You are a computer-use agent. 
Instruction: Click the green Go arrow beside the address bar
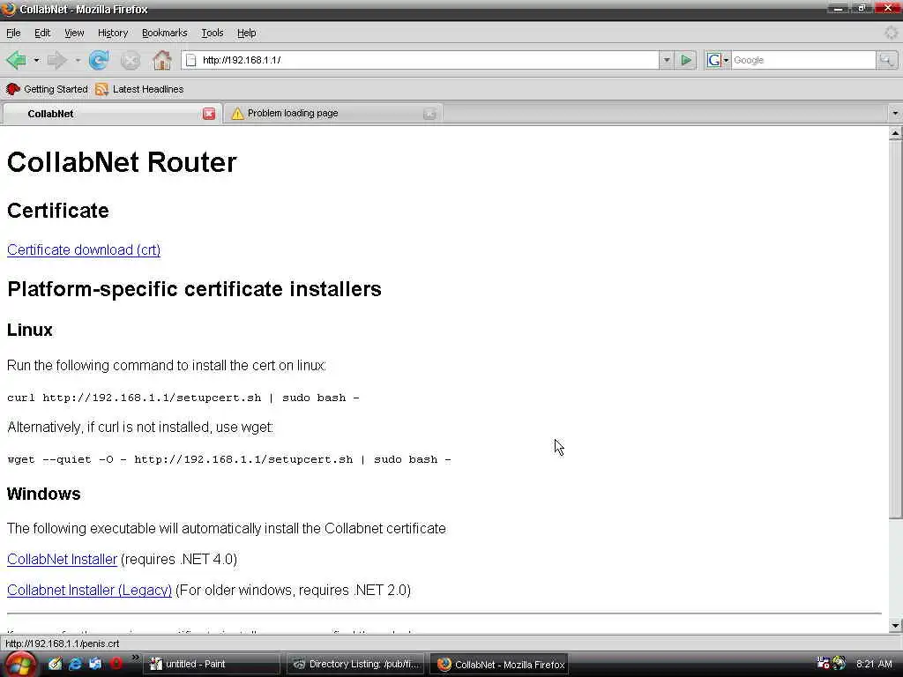coord(686,60)
